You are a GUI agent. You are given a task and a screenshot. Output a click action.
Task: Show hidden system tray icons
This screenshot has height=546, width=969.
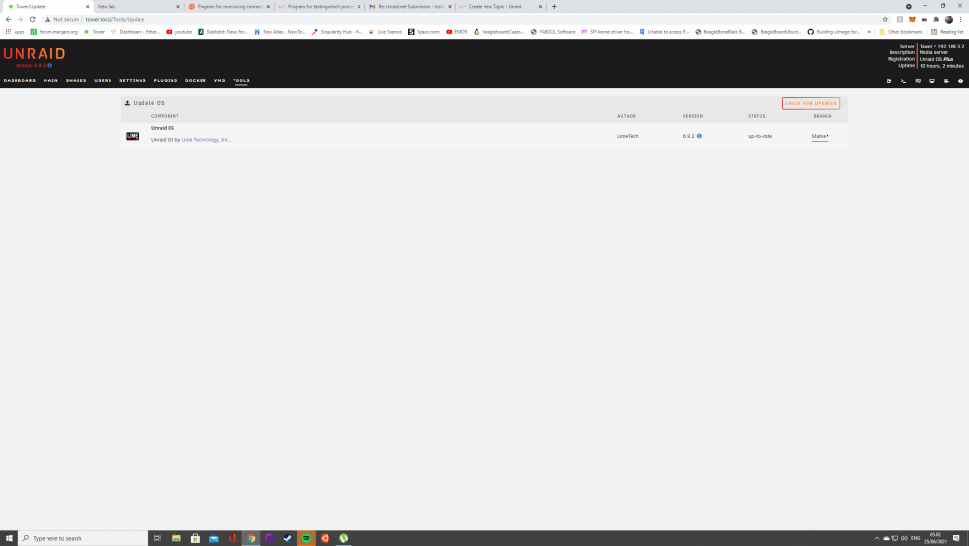coord(876,538)
